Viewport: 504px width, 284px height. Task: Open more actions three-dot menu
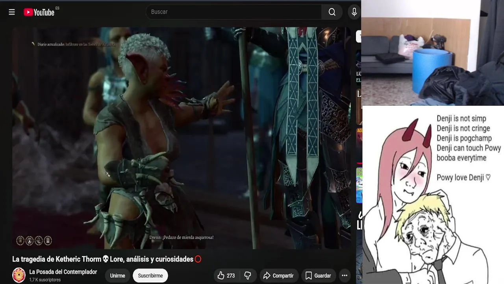click(x=345, y=276)
